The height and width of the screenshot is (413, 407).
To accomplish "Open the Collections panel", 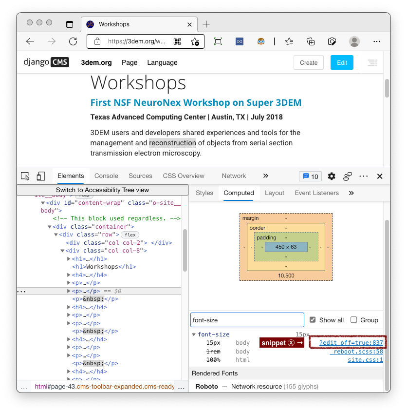I will (311, 41).
